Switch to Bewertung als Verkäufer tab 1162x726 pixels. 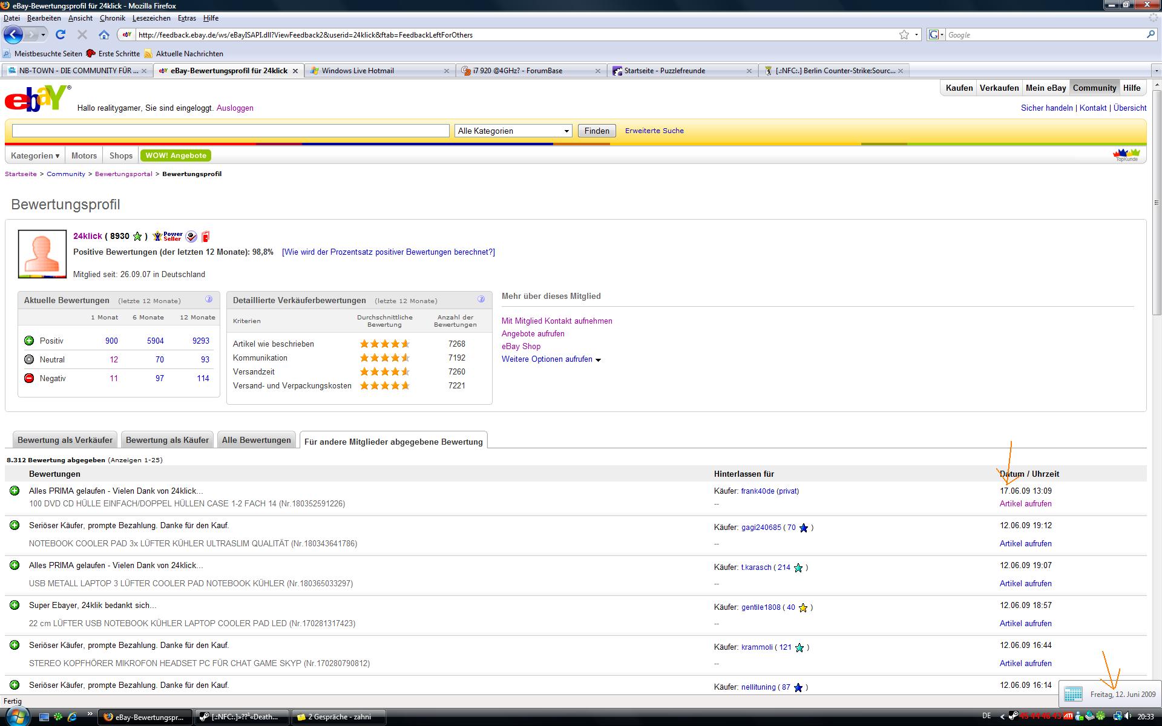[x=65, y=440]
